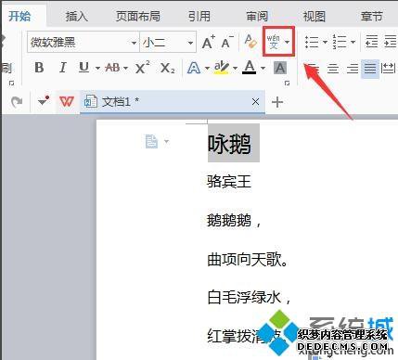Expand the font color dropdown arrow
The image size is (398, 360).
263,68
